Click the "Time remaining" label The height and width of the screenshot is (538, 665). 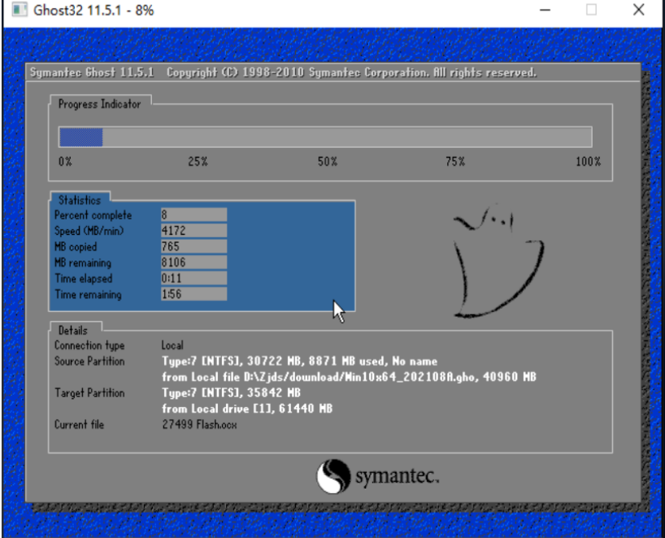tap(88, 295)
